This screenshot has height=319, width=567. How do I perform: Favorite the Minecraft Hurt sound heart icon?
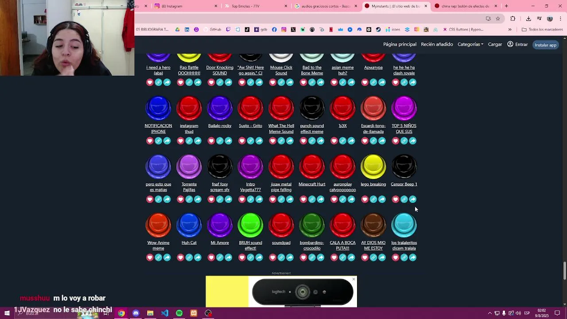(x=303, y=199)
